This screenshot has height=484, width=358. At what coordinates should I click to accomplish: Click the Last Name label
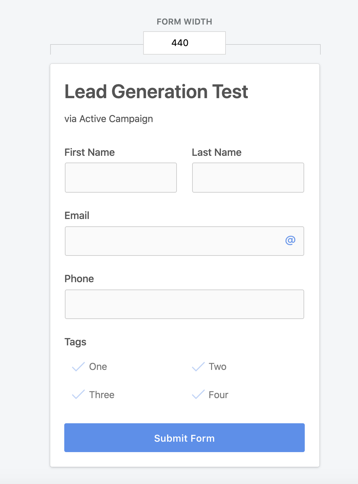click(217, 152)
